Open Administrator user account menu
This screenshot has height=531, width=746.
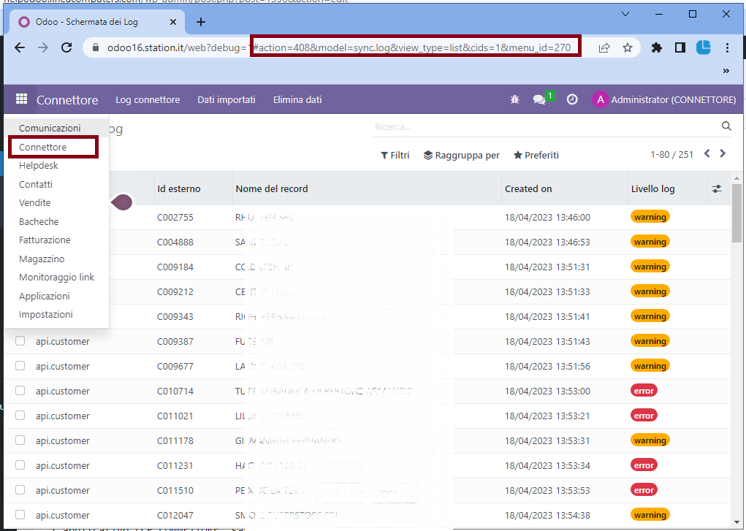663,99
